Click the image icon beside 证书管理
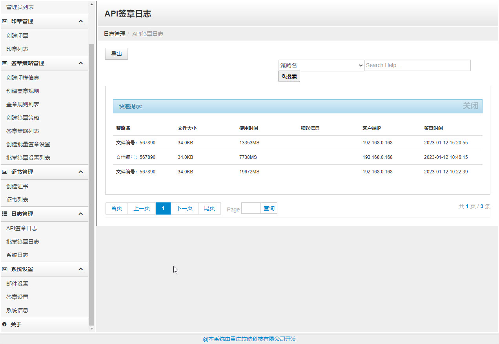Image resolution: width=499 pixels, height=344 pixels. [5, 172]
